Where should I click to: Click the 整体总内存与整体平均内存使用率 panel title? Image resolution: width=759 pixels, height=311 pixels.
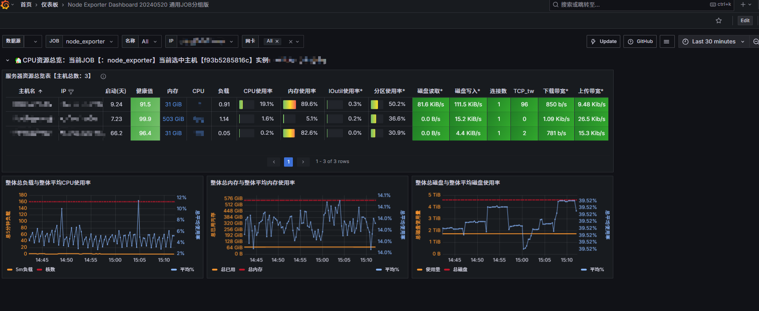pos(253,183)
